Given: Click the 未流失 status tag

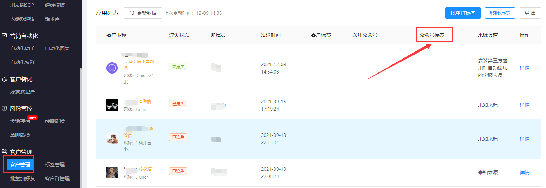Looking at the screenshot, I should (178, 67).
